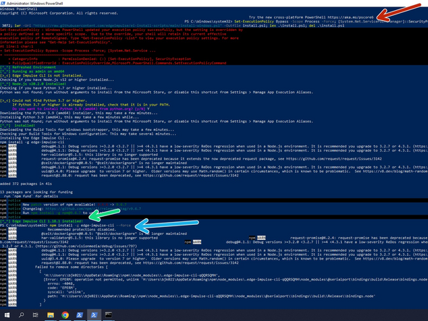Open the npm Changelog GitHub releases link

pos(93,209)
